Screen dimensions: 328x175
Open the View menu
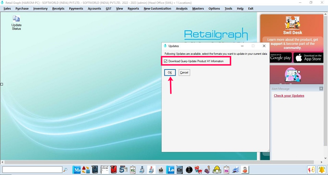(119, 9)
